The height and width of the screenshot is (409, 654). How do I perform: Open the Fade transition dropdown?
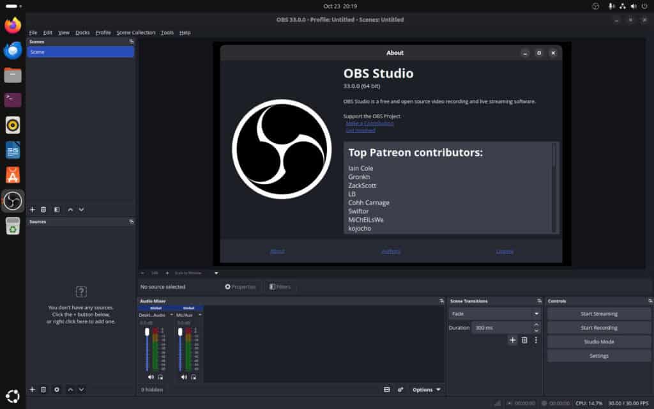click(495, 313)
